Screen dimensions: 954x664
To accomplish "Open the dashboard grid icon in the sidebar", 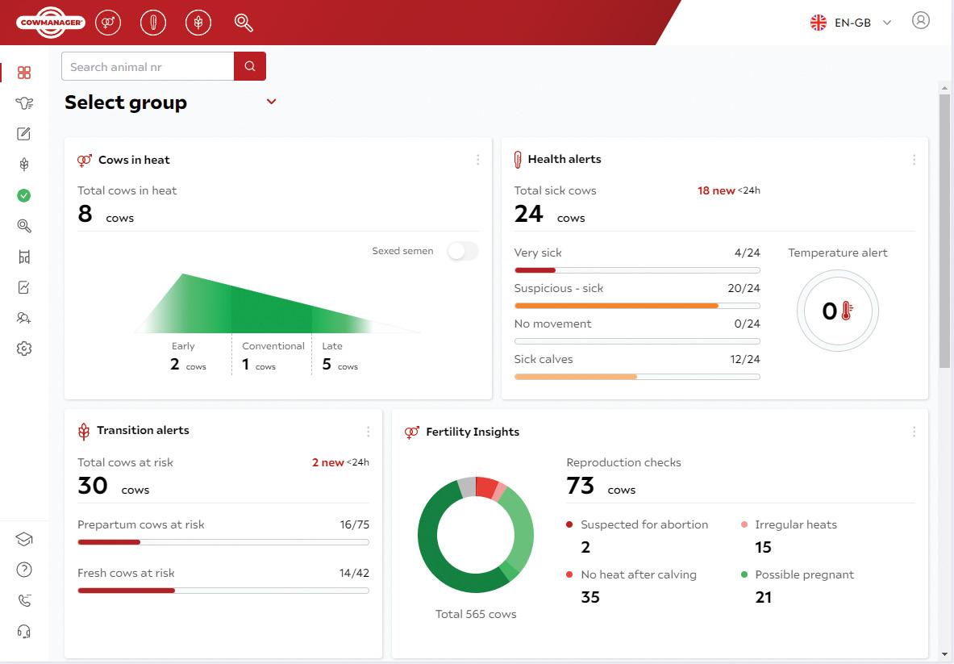I will [23, 73].
